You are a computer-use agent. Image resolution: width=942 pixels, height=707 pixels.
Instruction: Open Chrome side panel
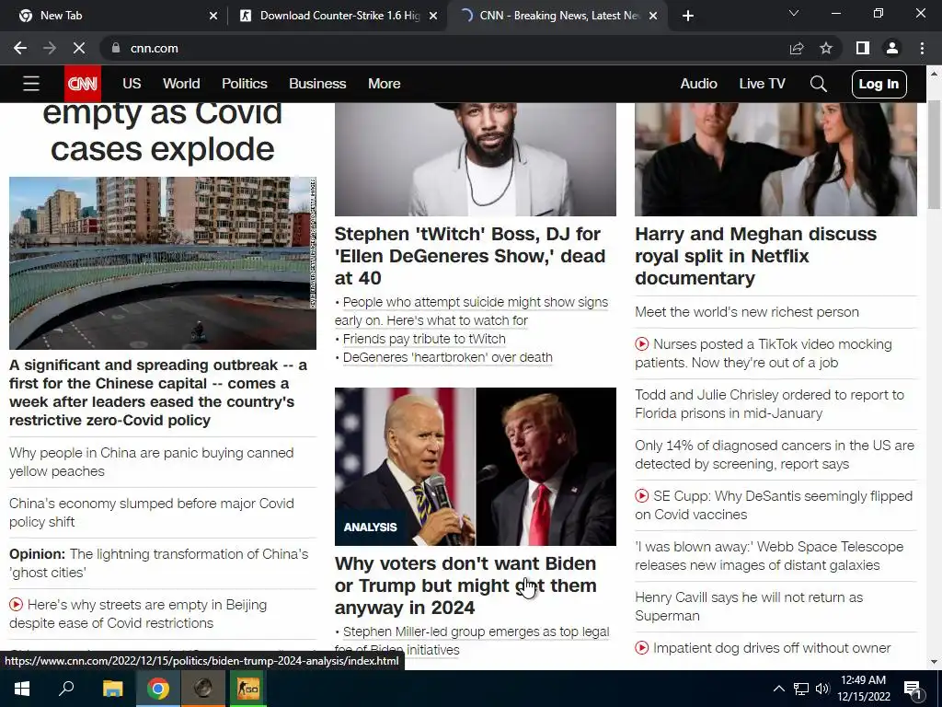pyautogui.click(x=863, y=48)
